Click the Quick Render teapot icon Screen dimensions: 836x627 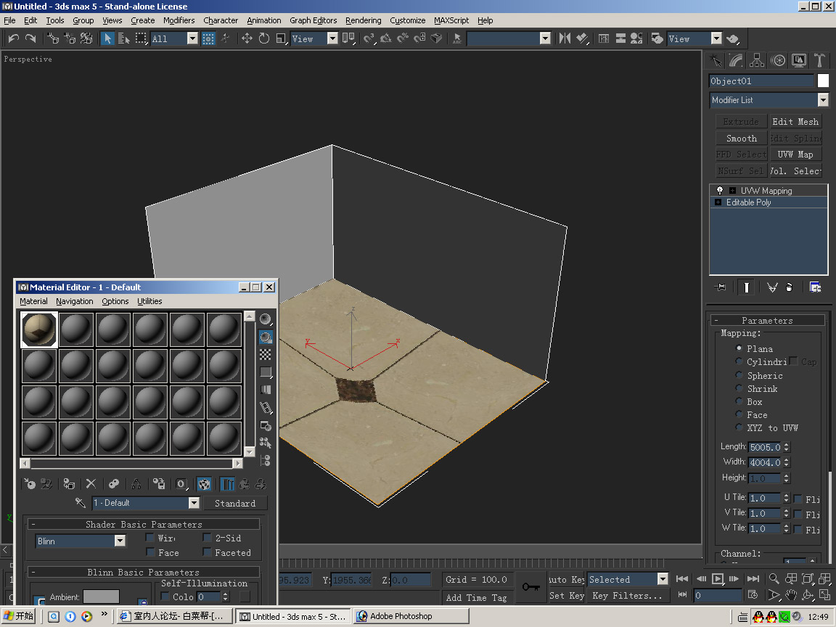pyautogui.click(x=733, y=38)
